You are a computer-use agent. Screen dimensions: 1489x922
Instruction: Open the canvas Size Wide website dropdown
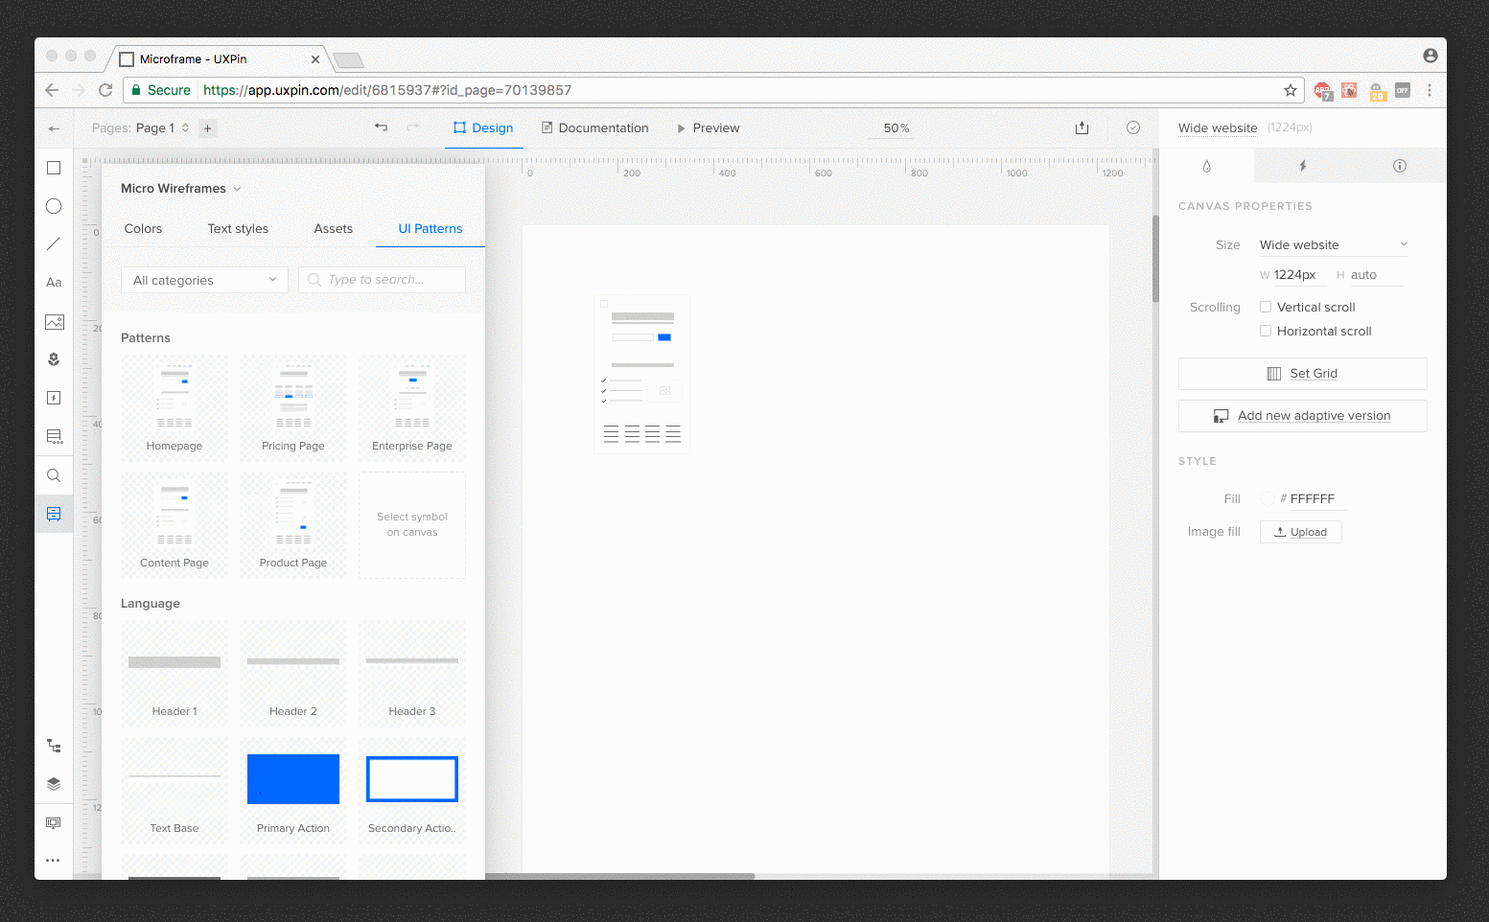(1333, 245)
